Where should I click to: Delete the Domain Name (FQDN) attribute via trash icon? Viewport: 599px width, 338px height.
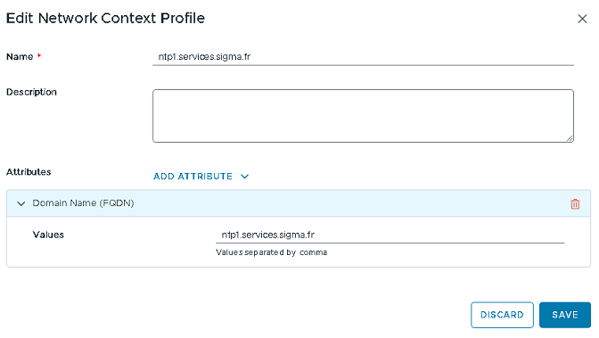pos(575,204)
